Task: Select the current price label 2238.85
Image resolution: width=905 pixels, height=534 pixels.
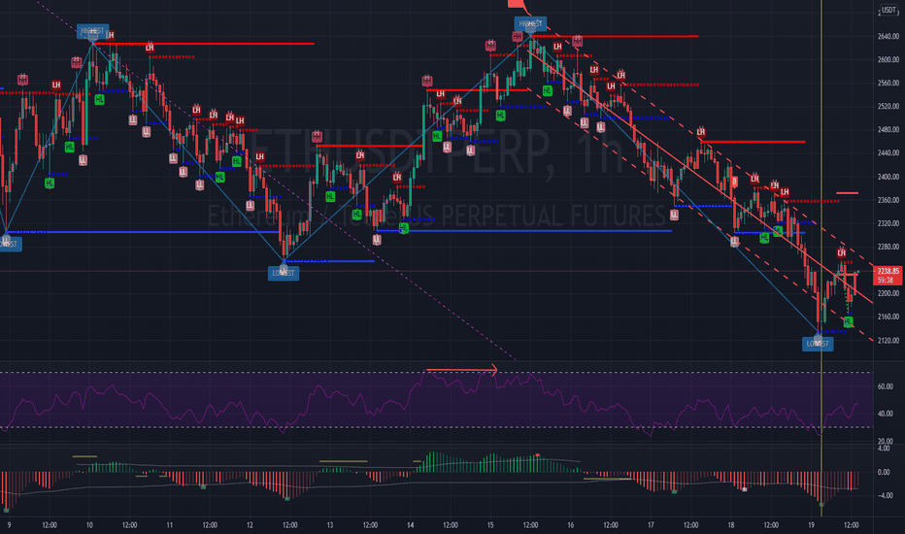Action: 888,271
